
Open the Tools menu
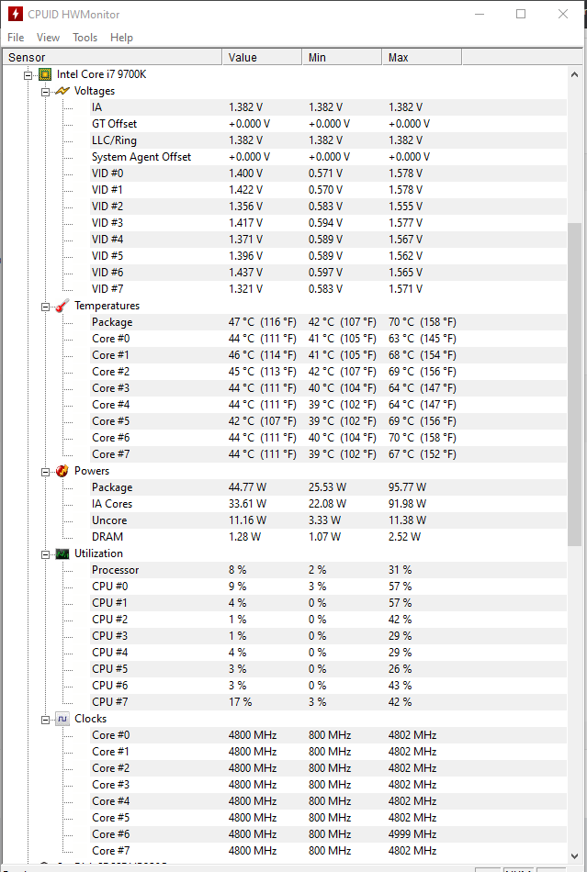pyautogui.click(x=85, y=38)
